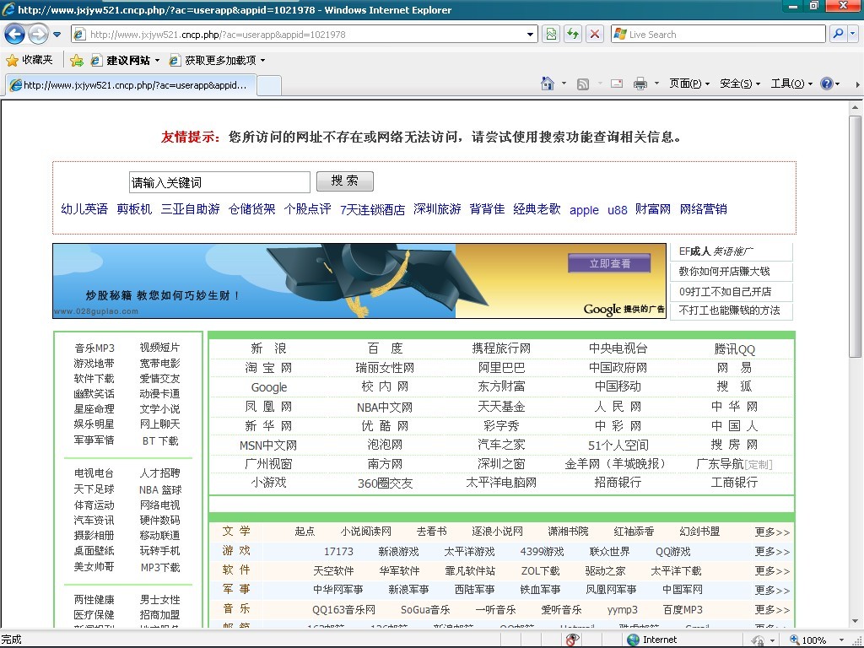Open the Google site link
864x648 pixels.
point(269,387)
